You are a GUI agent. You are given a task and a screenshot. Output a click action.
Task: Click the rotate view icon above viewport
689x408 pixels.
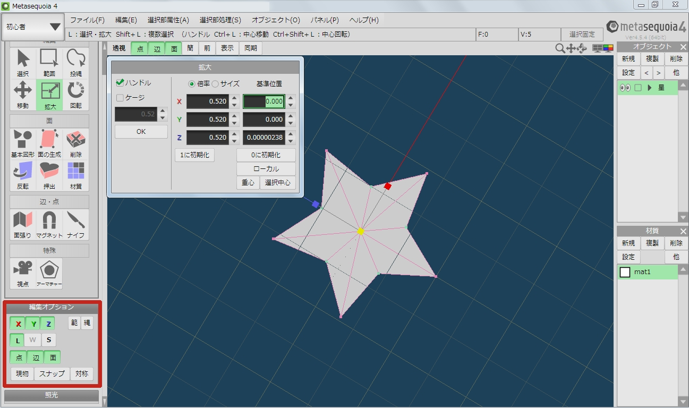click(582, 48)
